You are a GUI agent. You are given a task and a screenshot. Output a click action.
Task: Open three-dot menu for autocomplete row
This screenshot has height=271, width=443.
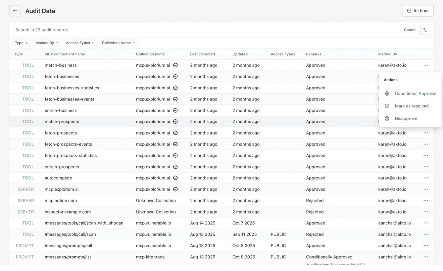tap(426, 178)
